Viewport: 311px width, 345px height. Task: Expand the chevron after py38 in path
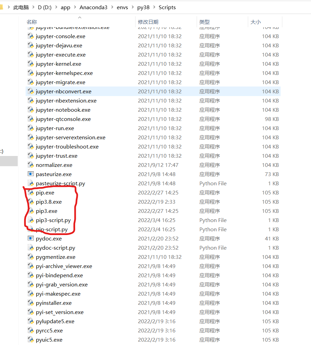click(154, 7)
